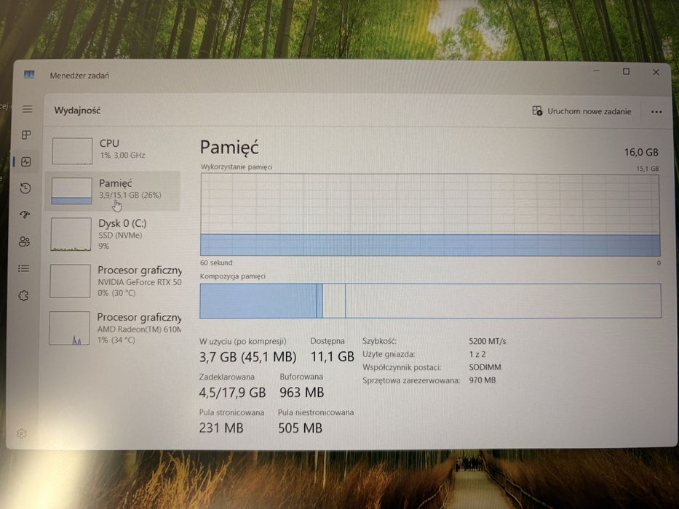Open the Details list page icon
679x509 pixels.
tap(24, 269)
